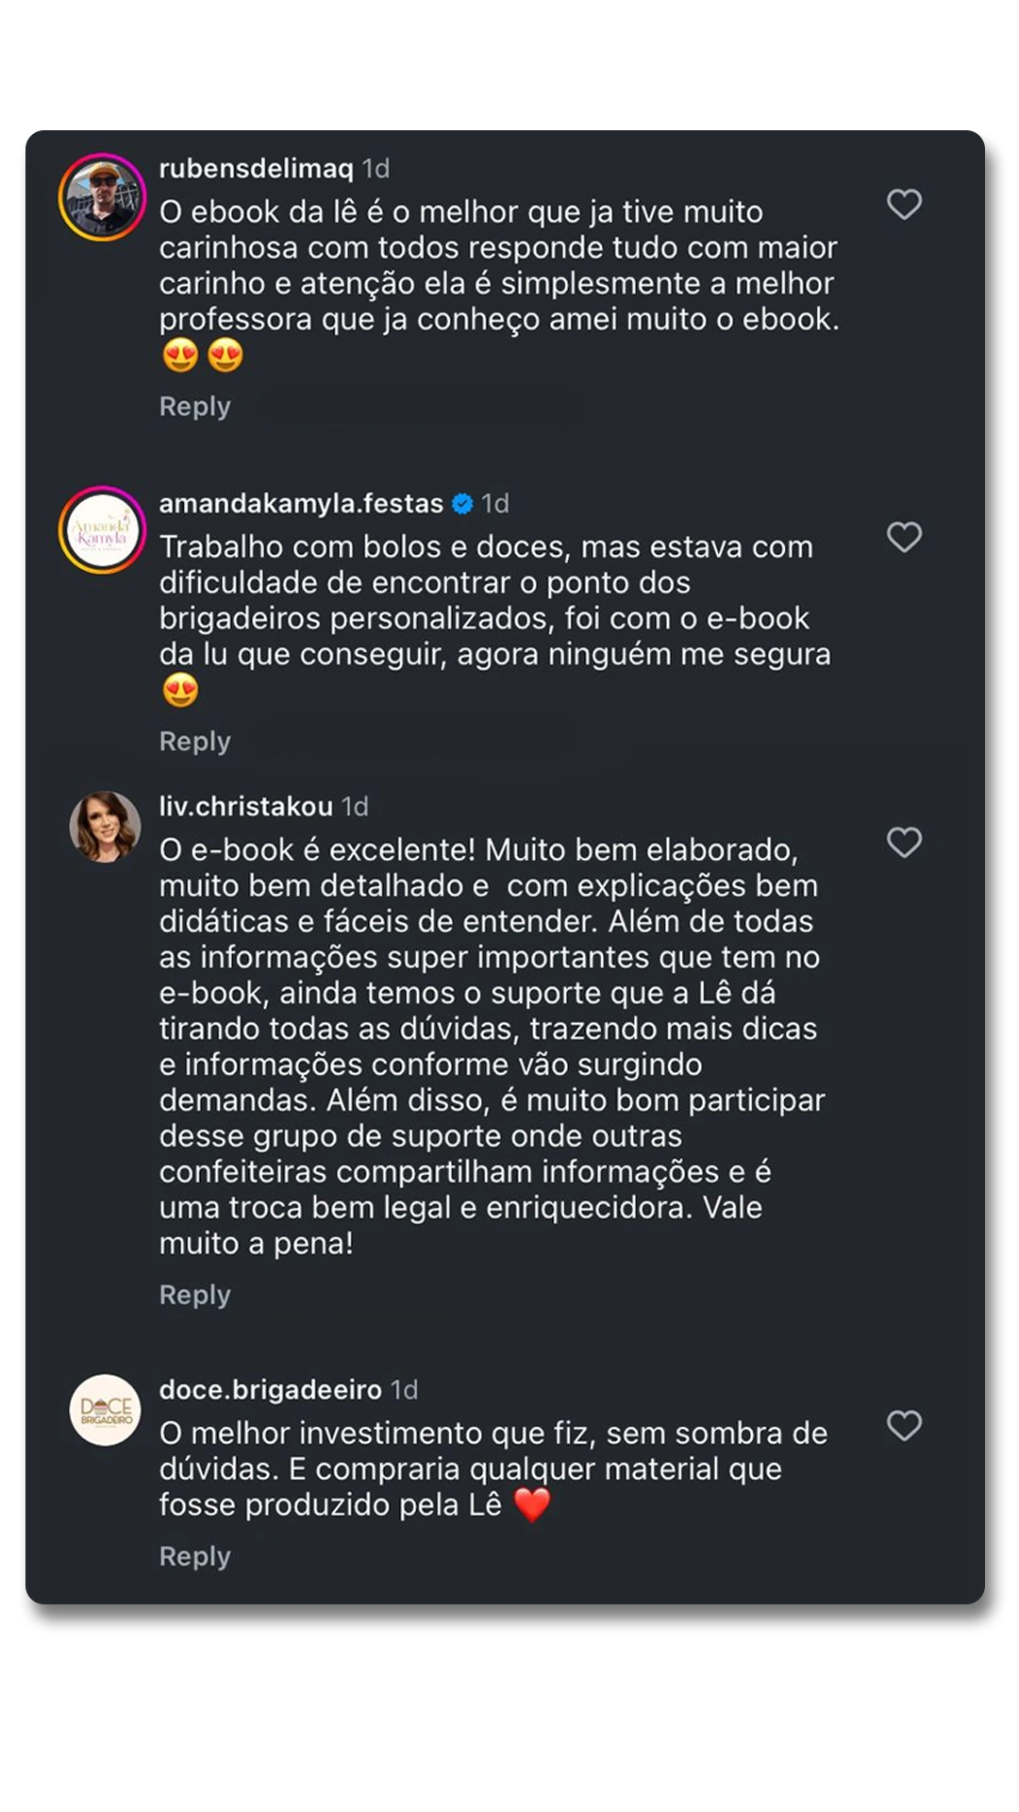
Task: Open rubensdelimaq's profile picture
Action: [x=103, y=197]
